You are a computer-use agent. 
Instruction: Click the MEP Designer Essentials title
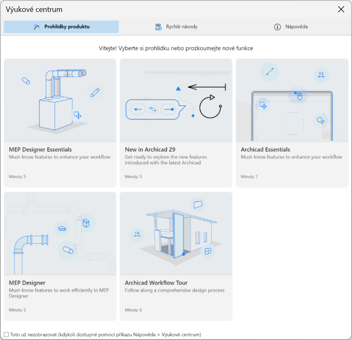[40, 149]
